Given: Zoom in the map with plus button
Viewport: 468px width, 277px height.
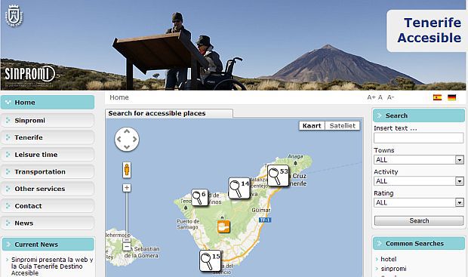Looking at the screenshot, I should pos(127,188).
